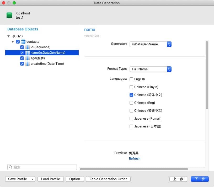The width and height of the screenshot is (214, 187).
Task: Click the Database Objects heading
Action: click(x=23, y=29)
